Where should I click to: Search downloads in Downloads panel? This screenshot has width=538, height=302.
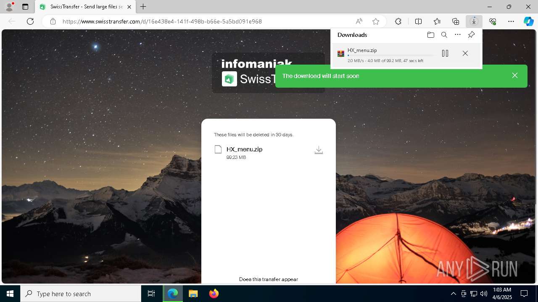click(444, 35)
